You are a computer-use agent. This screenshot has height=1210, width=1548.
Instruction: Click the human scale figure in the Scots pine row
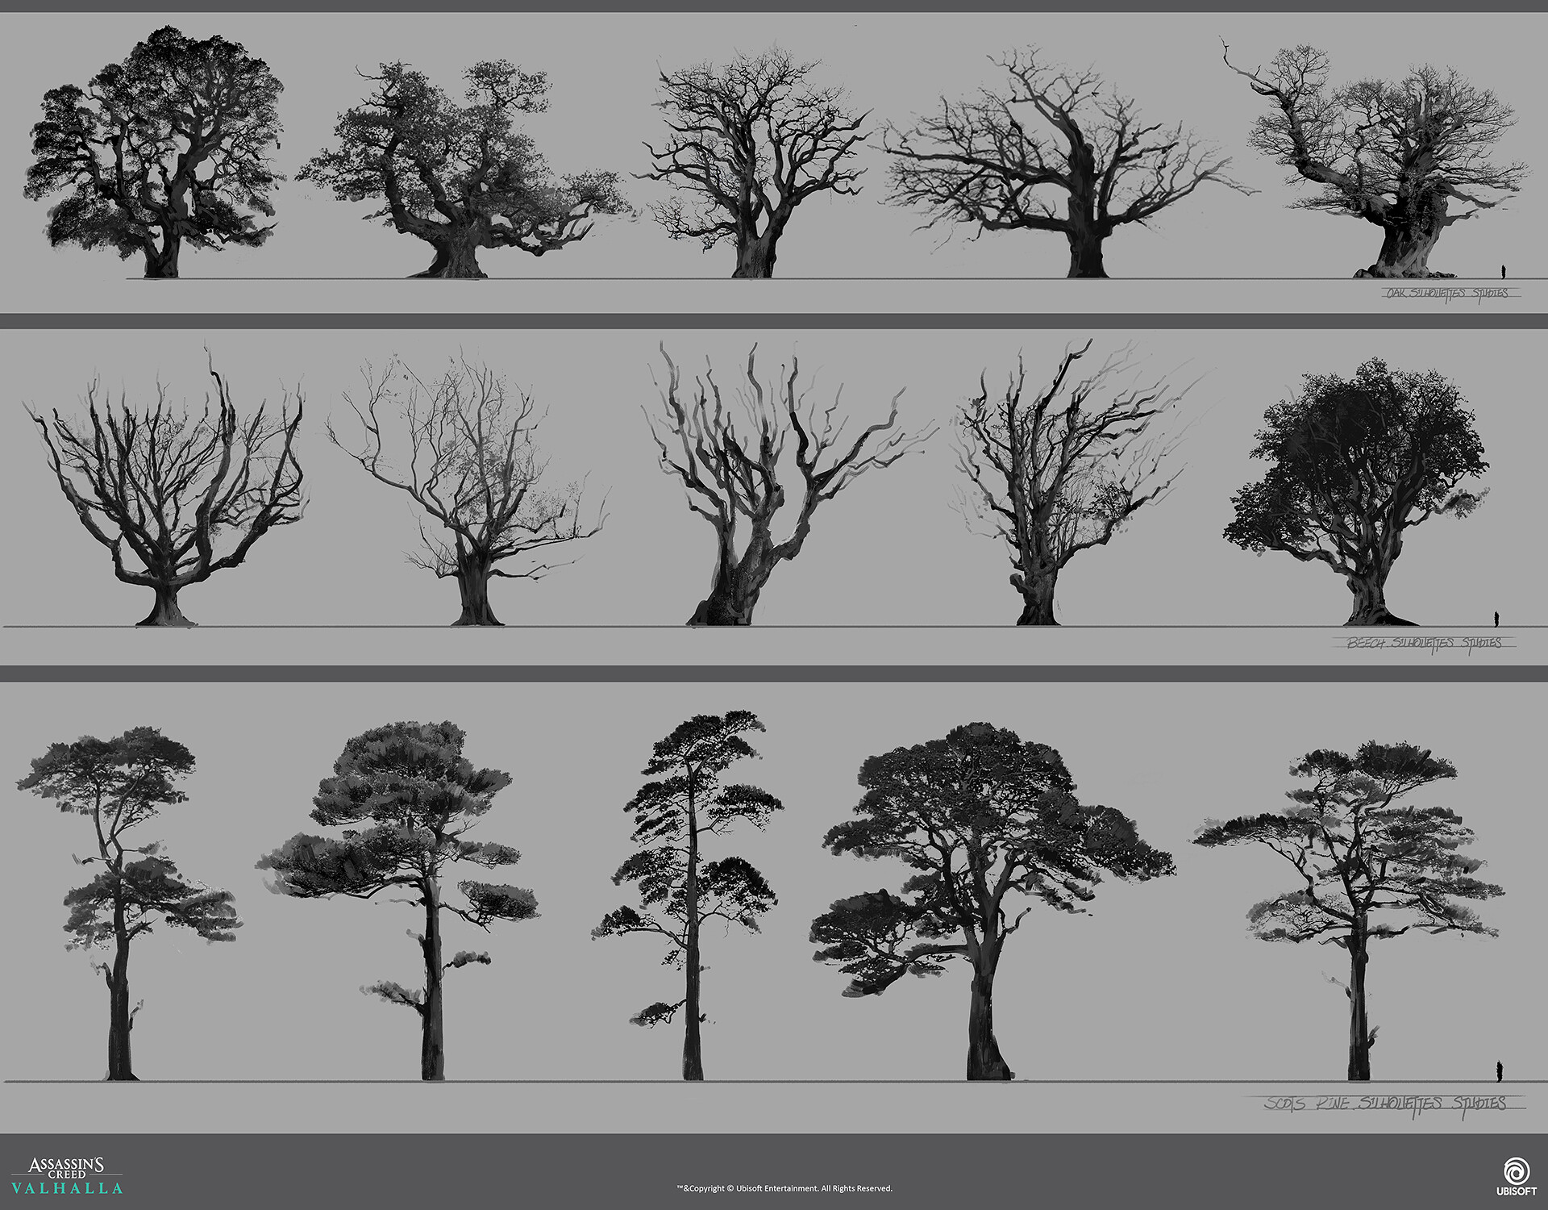(1499, 1070)
